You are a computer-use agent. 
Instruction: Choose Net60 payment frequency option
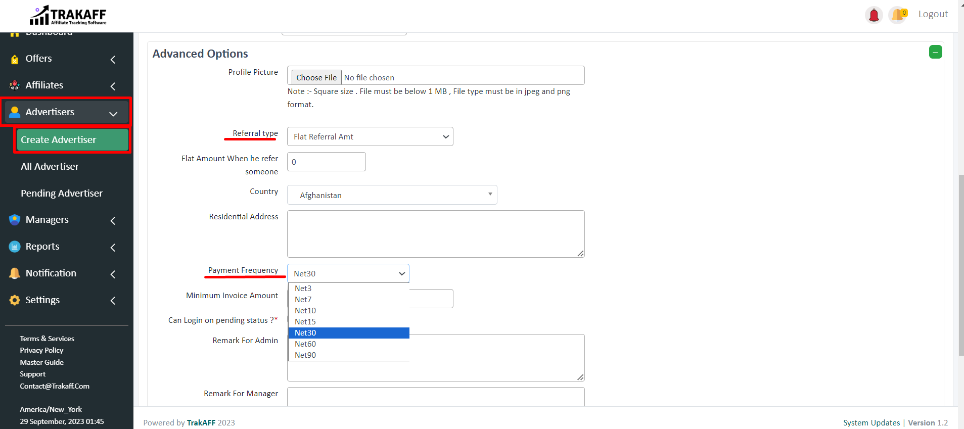[349, 344]
